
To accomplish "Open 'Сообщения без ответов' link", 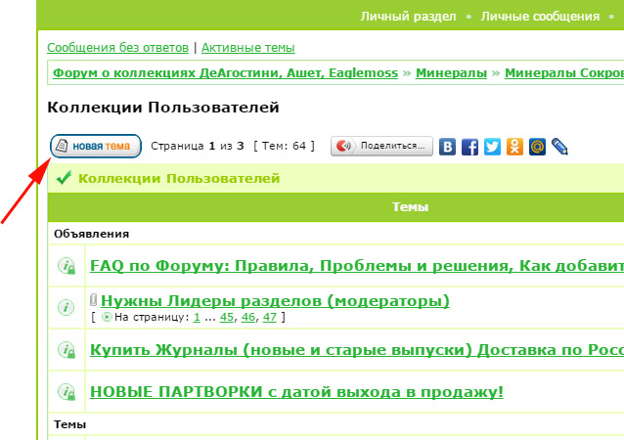I will [x=117, y=47].
